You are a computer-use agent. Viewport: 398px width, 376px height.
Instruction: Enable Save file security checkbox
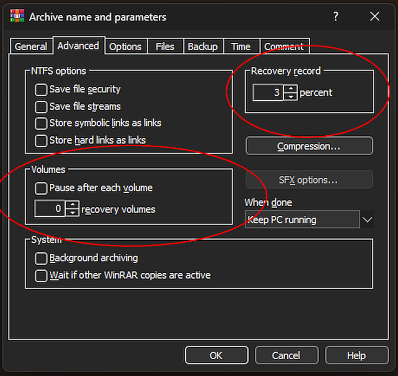tap(41, 90)
